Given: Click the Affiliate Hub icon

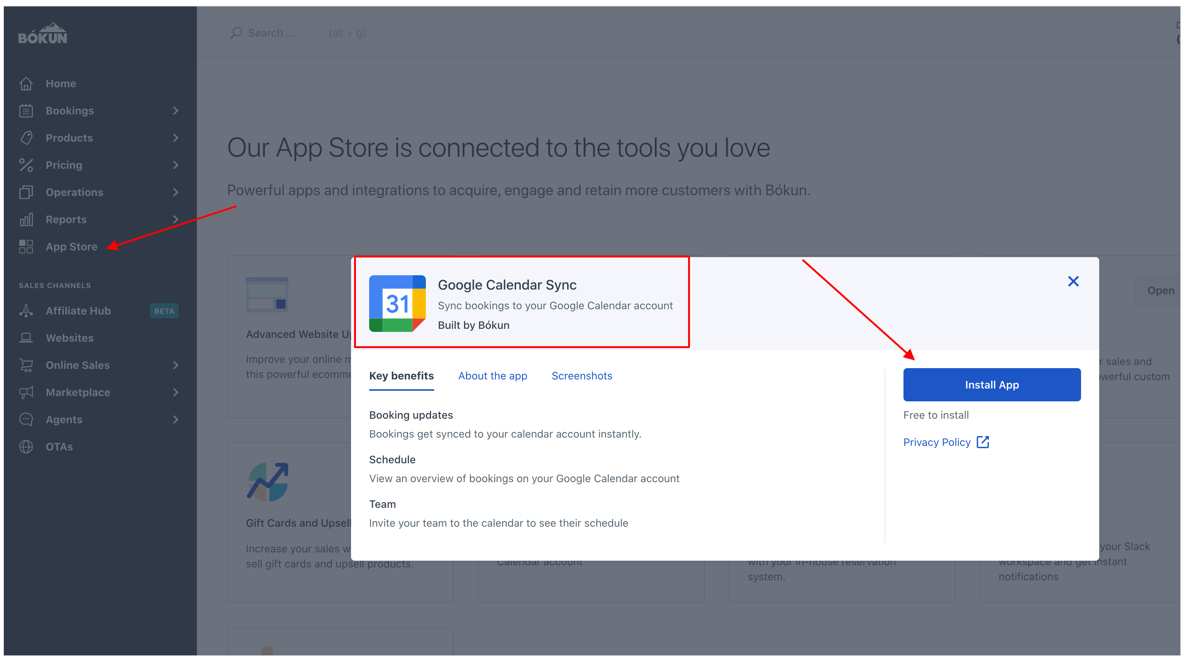Looking at the screenshot, I should click(26, 310).
